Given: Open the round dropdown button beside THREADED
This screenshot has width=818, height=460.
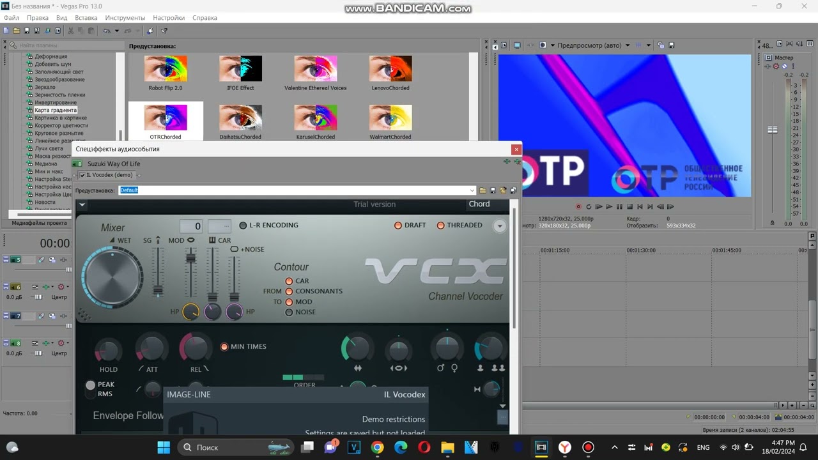Looking at the screenshot, I should (x=500, y=226).
